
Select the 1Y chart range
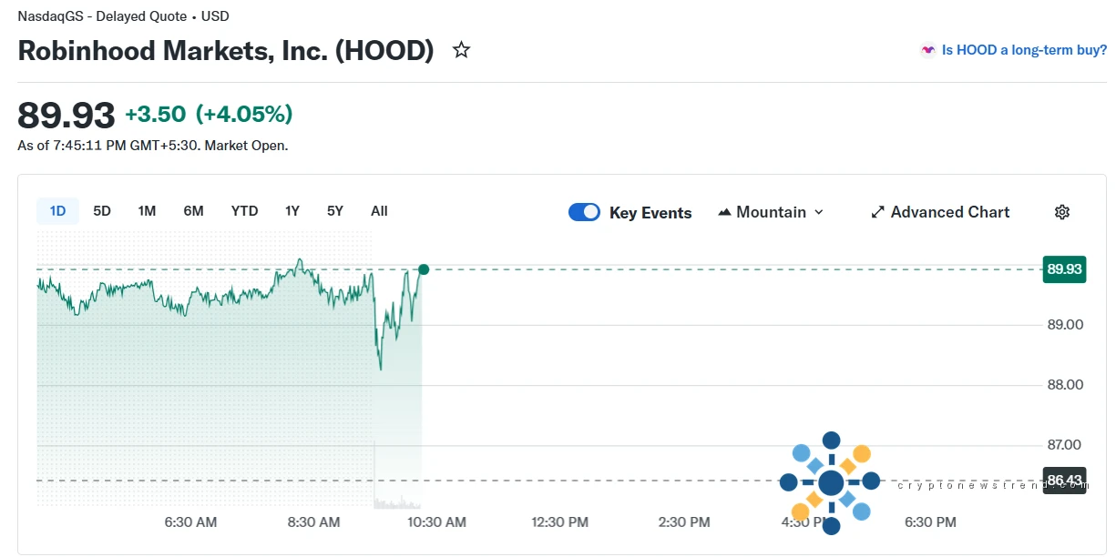[292, 211]
